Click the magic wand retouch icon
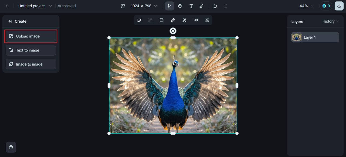The width and height of the screenshot is (346, 157). click(x=184, y=20)
